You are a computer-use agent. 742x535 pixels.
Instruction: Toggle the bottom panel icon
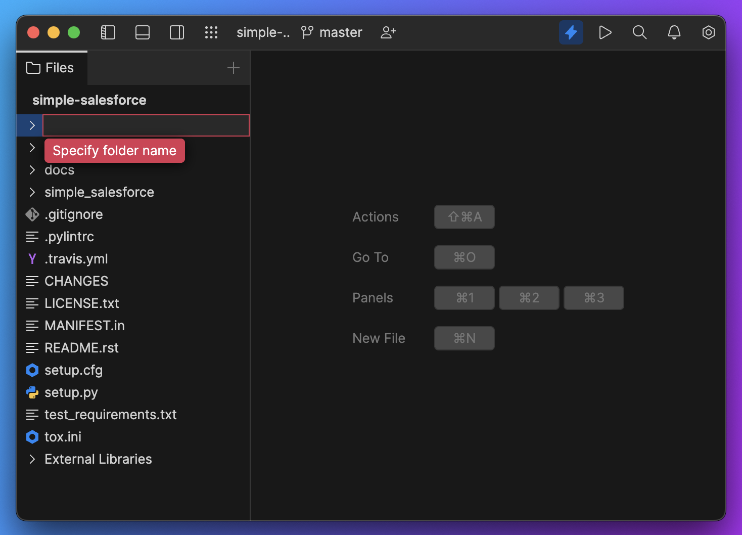click(143, 32)
